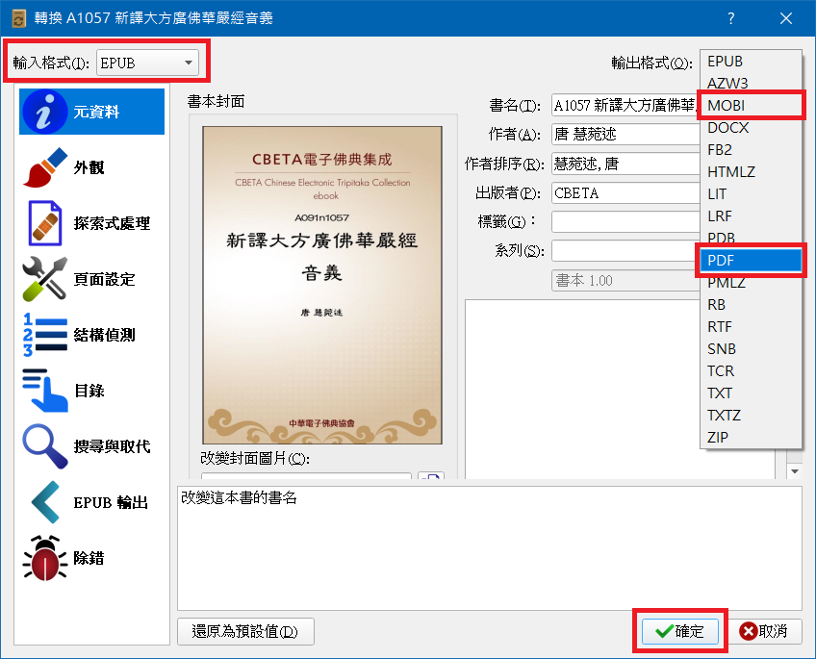
Task: Choose RTF in output format list
Action: [x=751, y=327]
